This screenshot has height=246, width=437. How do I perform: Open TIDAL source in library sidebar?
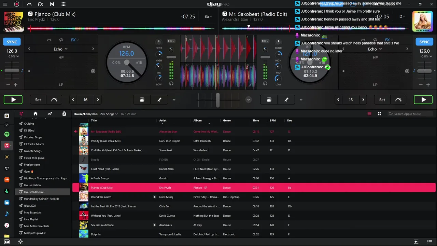click(x=7, y=168)
